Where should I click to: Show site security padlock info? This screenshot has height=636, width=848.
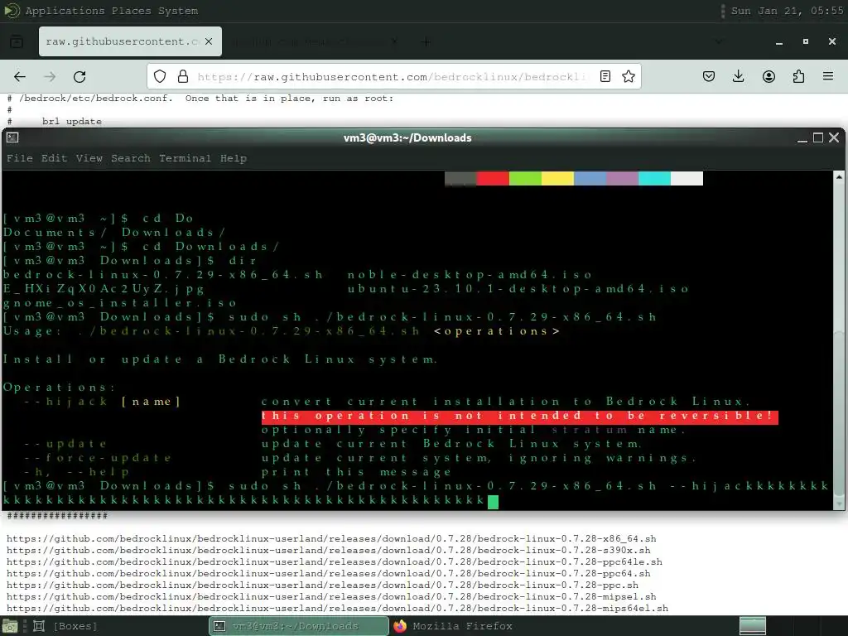[x=183, y=76]
